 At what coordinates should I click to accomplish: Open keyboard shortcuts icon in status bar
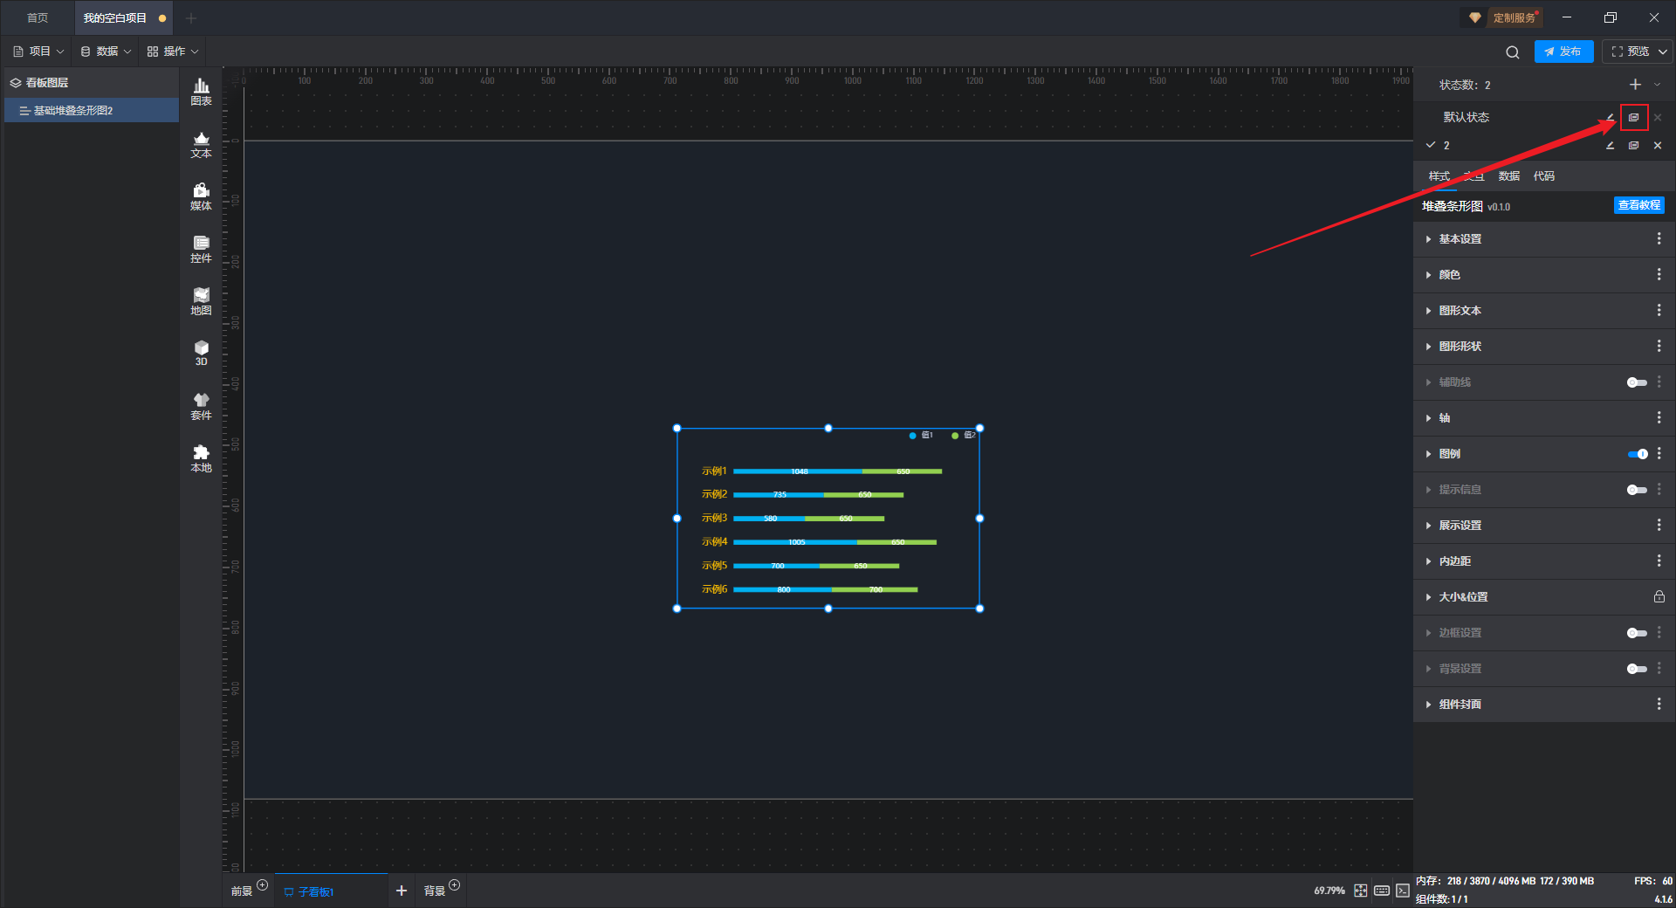pos(1382,891)
